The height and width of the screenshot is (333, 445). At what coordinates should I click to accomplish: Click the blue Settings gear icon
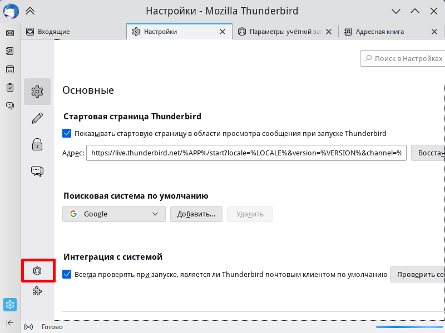pos(10,305)
